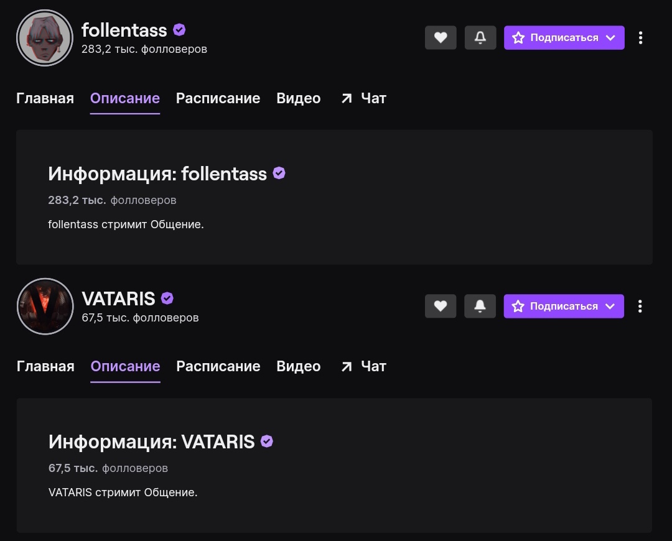Click the VATARIS avatar picture
Image resolution: width=672 pixels, height=541 pixels.
click(45, 307)
